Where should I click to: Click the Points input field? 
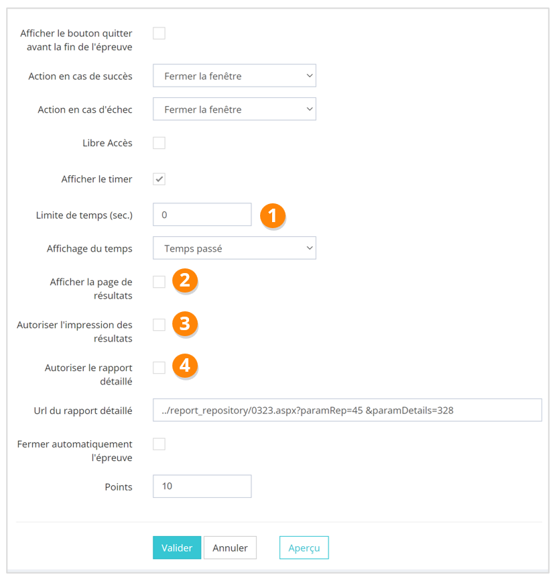coord(202,486)
